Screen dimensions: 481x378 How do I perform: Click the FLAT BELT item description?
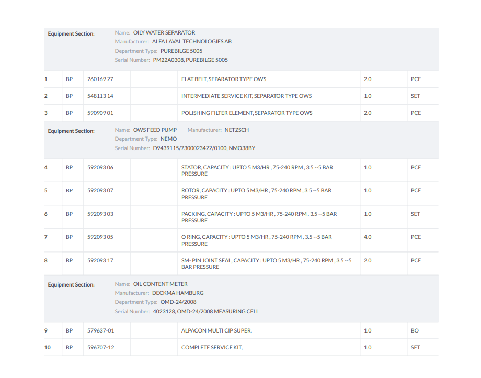coord(223,79)
